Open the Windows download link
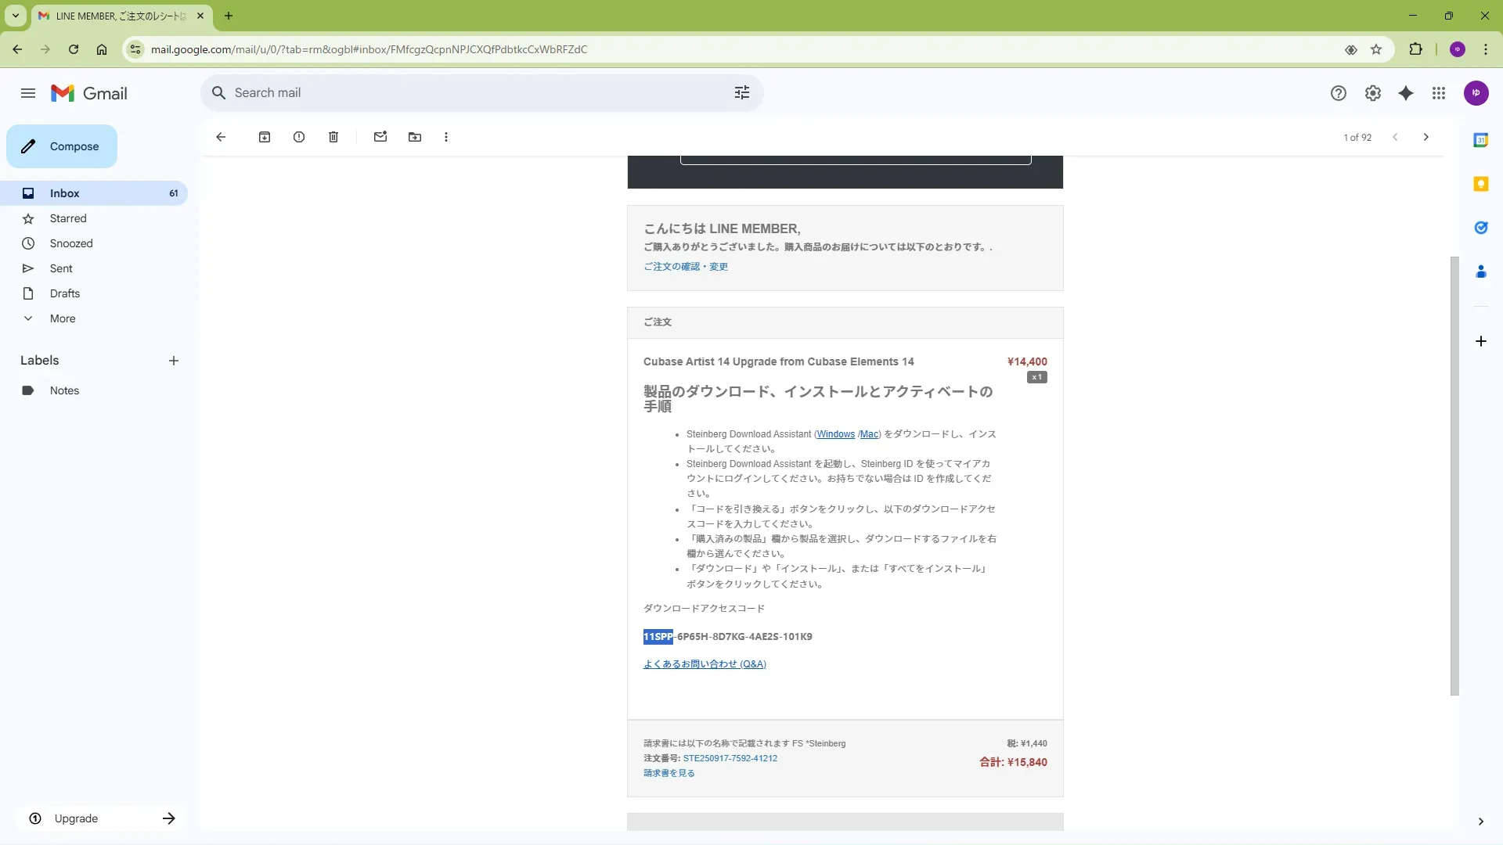 [835, 434]
